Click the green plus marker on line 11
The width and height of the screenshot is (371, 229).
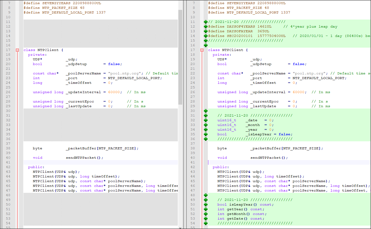tap(206, 22)
